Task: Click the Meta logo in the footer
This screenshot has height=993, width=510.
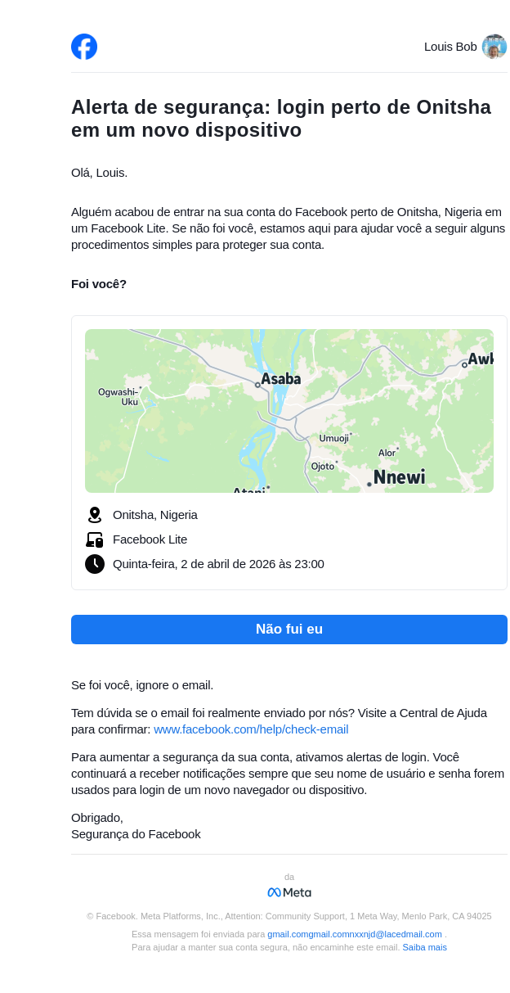Action: point(289,892)
